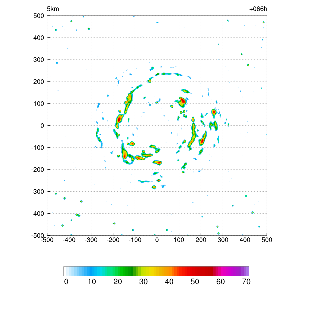Viewport: 314px width, 314px height.
Task: Click the y-axis tick label "300"
Action: pyautogui.click(x=39, y=60)
